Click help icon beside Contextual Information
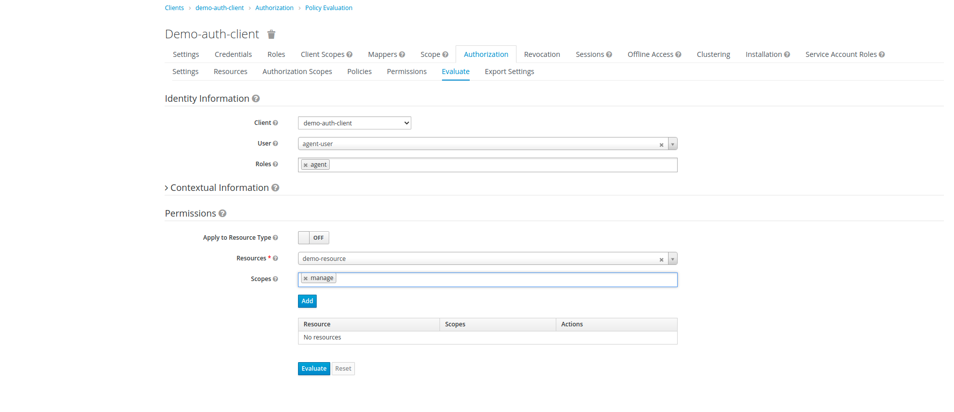954x412 pixels. (x=275, y=188)
